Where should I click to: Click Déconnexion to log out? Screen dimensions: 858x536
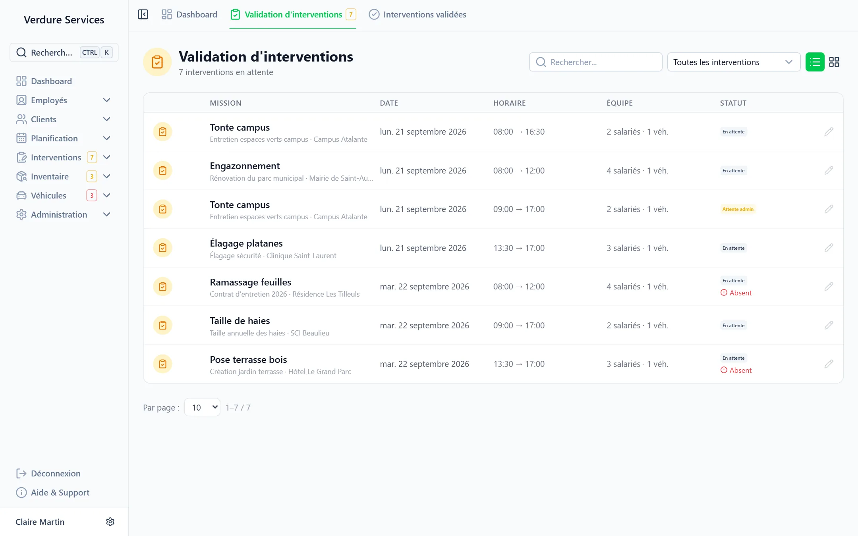[48, 473]
